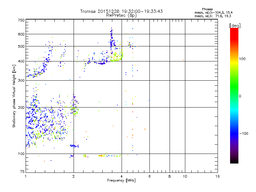This screenshot has width=256, height=192.
Task: Click the blue echo cluster at 2 MHz near 110 km
Action: (75, 146)
